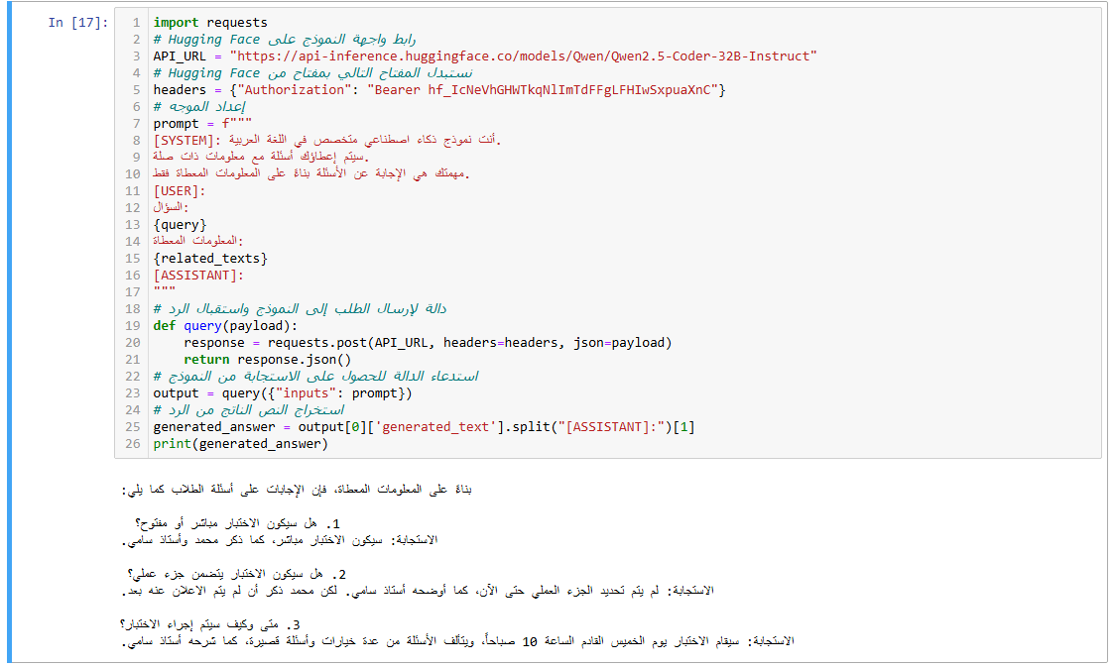Click the [USER]: tag line

pos(180,191)
